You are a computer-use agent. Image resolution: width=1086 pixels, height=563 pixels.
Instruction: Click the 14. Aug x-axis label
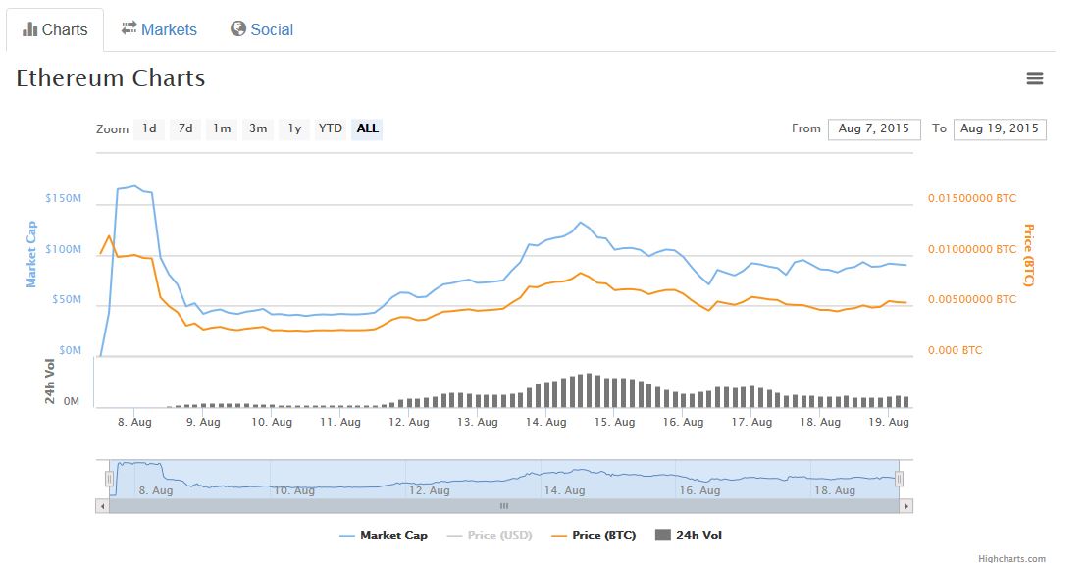click(x=545, y=422)
